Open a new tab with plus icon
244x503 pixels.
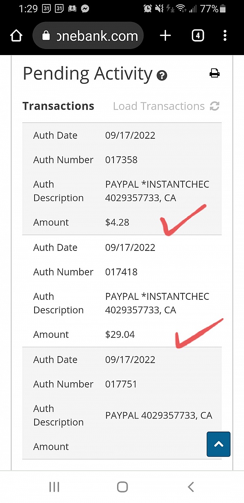166,36
